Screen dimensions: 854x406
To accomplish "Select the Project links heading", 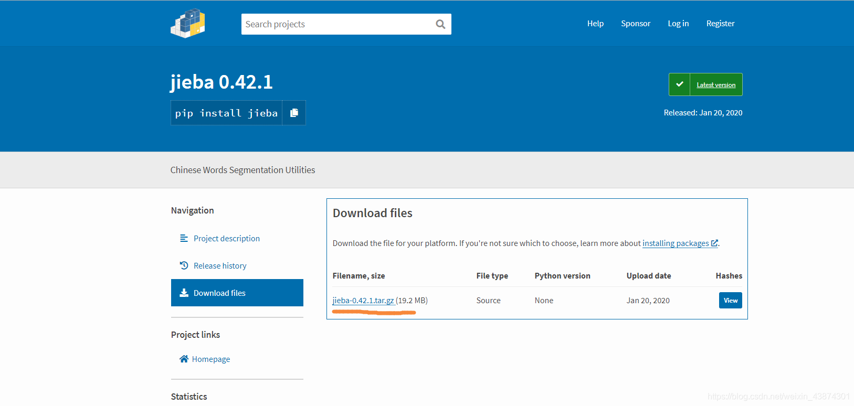I will click(195, 335).
